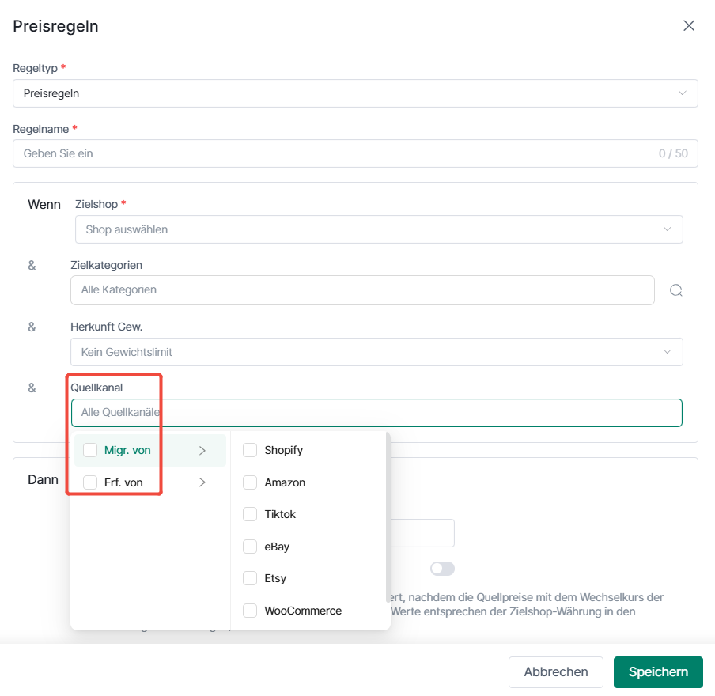Tick the Etsy checkbox
Image resolution: width=715 pixels, height=696 pixels.
(250, 578)
